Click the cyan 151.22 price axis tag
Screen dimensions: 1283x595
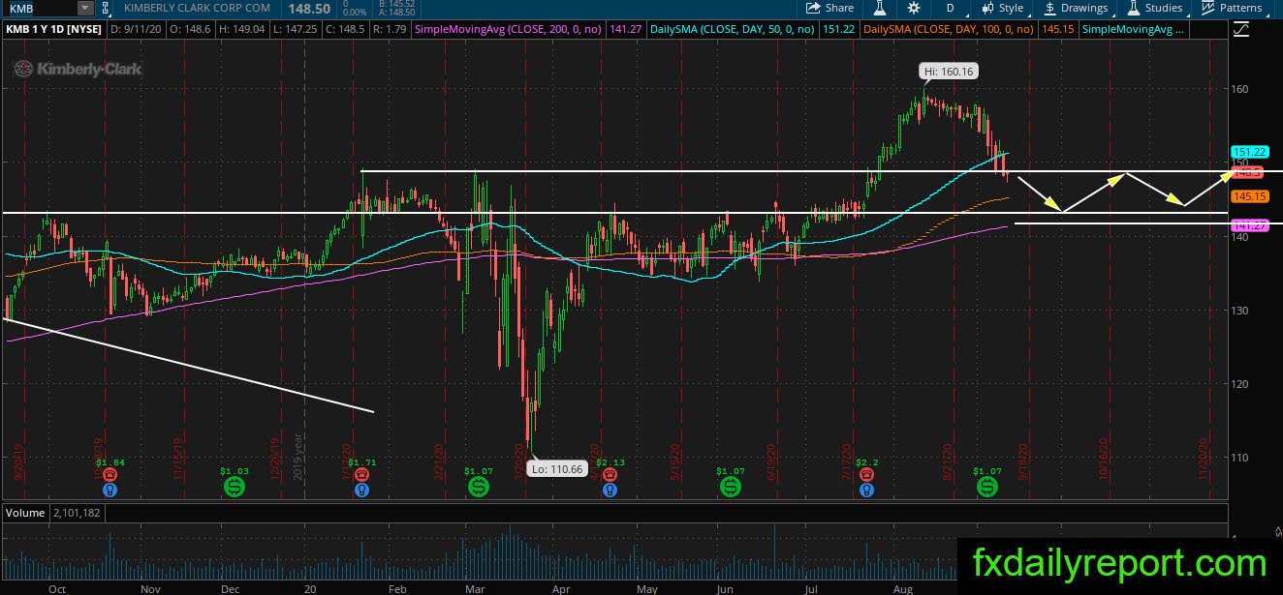coord(1250,152)
